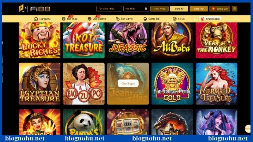Open Khuyến mãi gift promotions
Viewport: 253px width, 142px height.
click(x=210, y=19)
